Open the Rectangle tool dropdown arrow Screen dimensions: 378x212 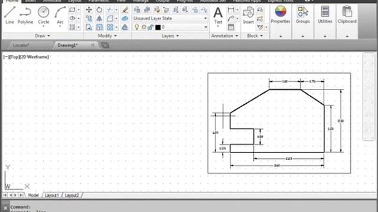click(79, 10)
